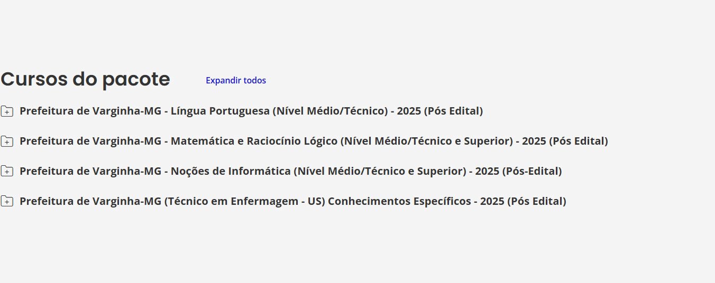
Task: Select the 2025 Pós-Edital Informática entry text
Action: click(x=518, y=172)
